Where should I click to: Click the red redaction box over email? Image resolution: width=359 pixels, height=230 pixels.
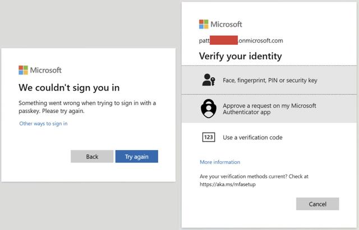tap(224, 40)
